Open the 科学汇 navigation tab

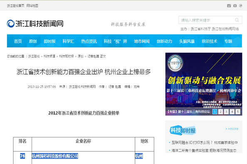[68, 41]
